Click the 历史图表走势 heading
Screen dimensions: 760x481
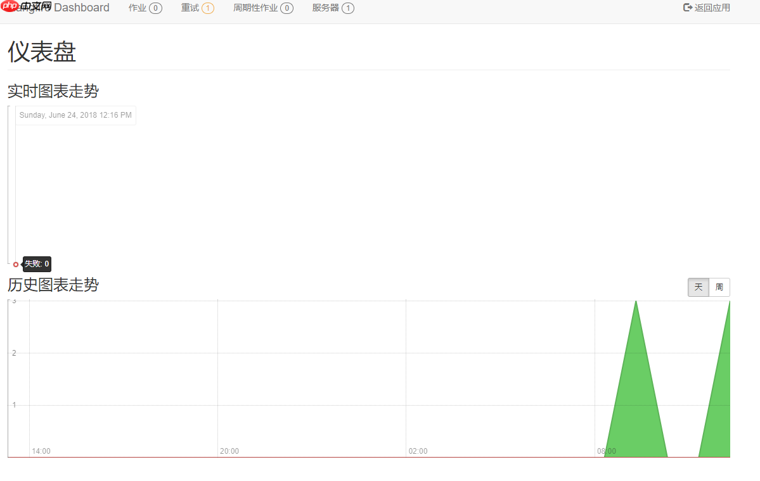53,285
